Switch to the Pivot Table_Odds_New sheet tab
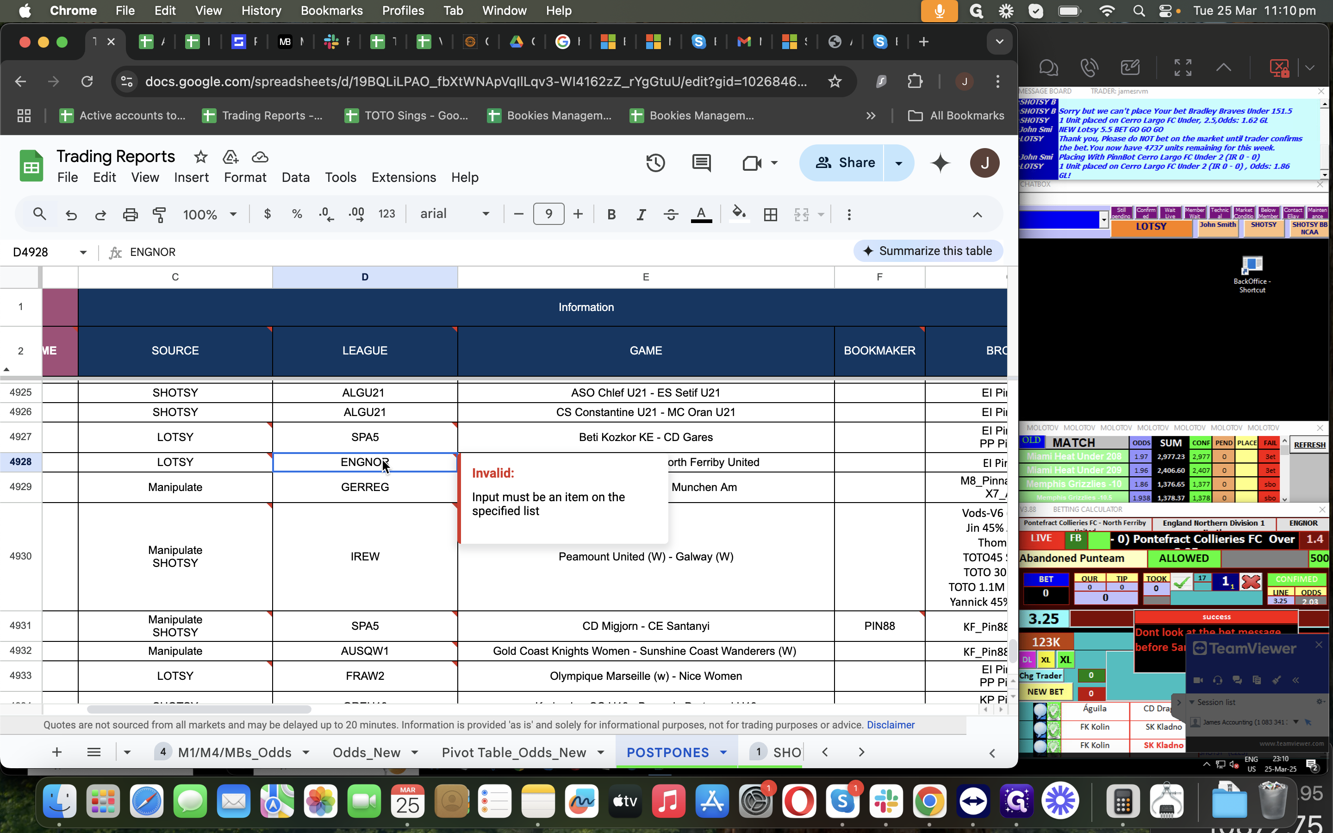The image size is (1333, 833). (x=513, y=752)
